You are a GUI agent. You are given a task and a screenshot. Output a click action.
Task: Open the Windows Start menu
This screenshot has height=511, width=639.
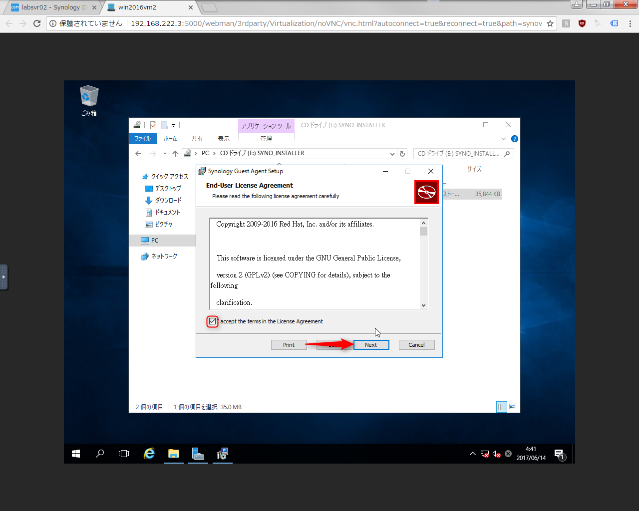click(76, 454)
